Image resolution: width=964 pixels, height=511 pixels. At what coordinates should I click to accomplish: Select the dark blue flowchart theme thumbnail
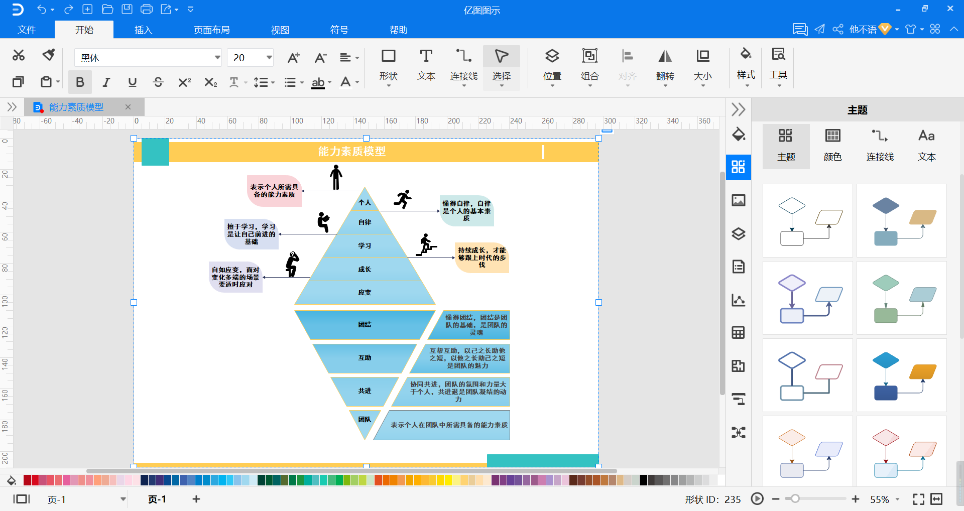[901, 375]
